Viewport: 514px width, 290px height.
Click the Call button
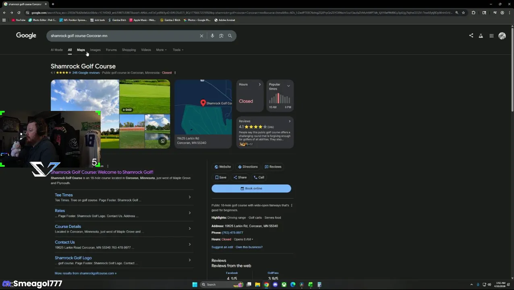[x=259, y=177]
